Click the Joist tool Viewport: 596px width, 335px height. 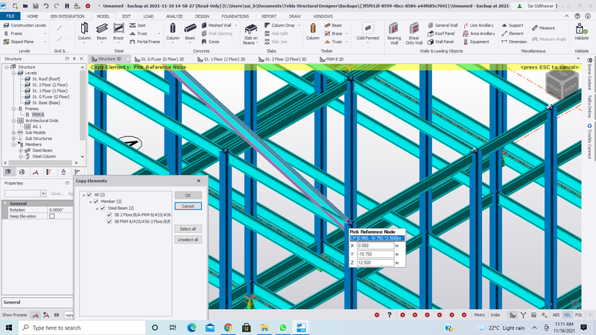click(138, 25)
